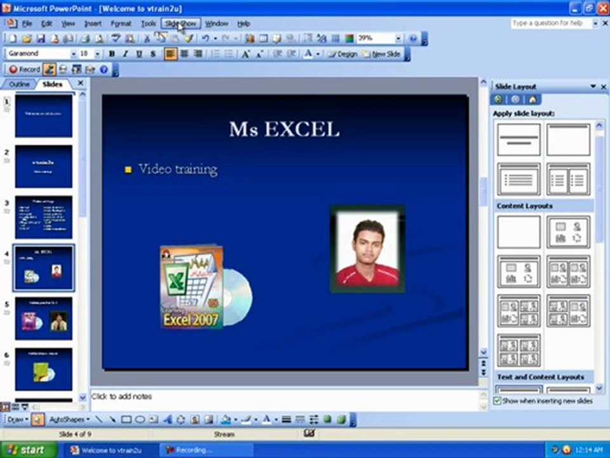Click the Bullets list icon
The height and width of the screenshot is (458, 610).
pos(229,54)
